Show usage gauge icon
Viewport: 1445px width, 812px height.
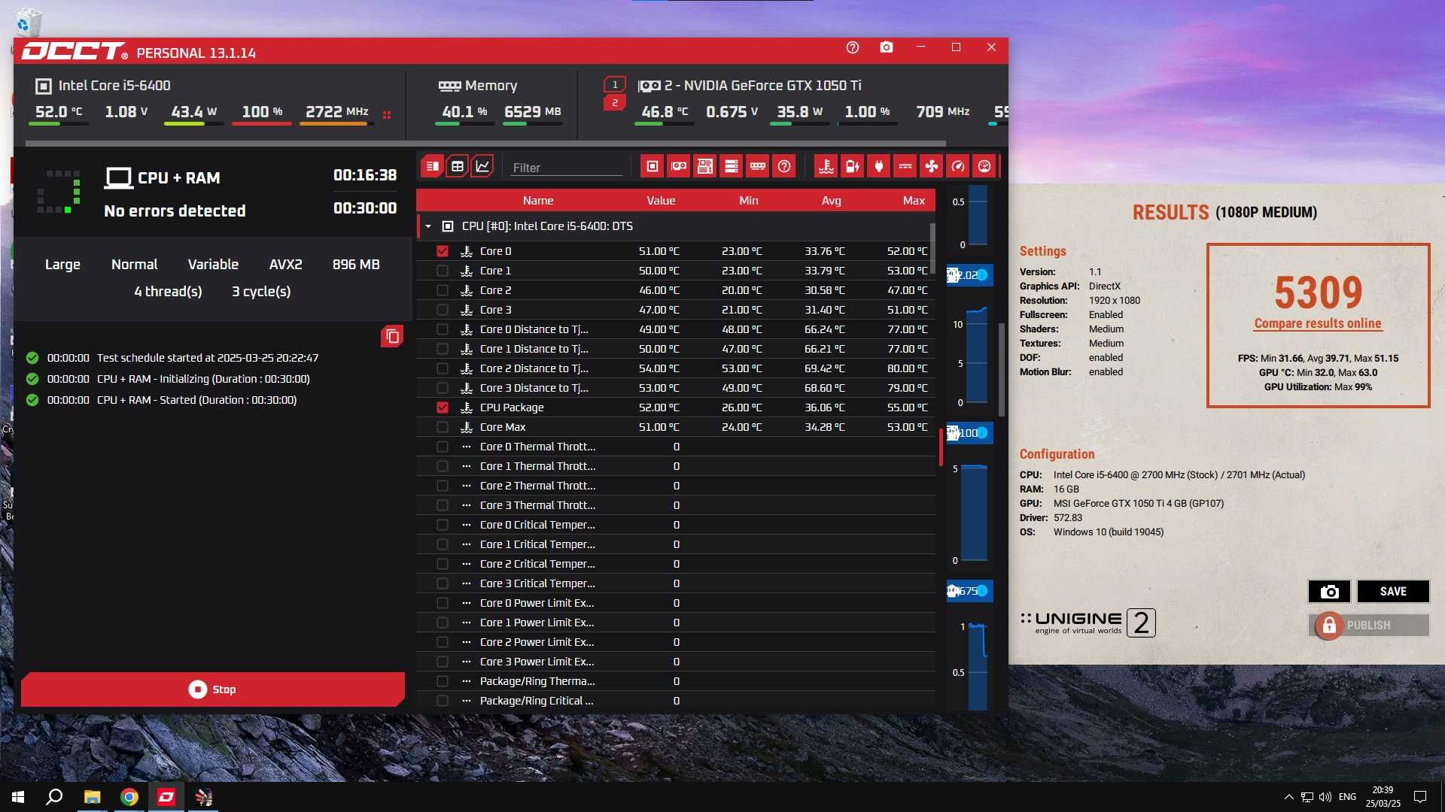[984, 166]
